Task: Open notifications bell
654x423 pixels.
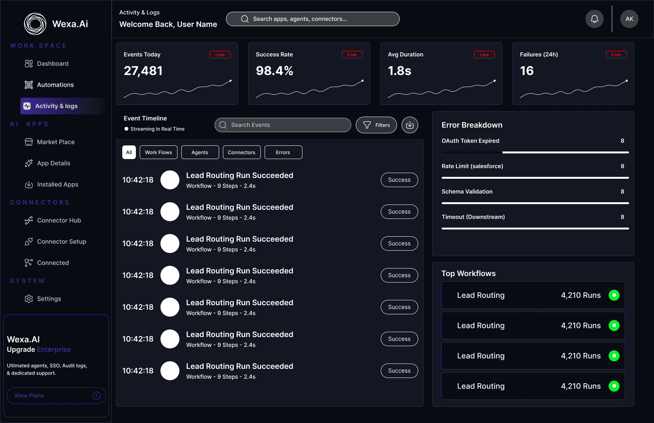Action: pyautogui.click(x=595, y=19)
